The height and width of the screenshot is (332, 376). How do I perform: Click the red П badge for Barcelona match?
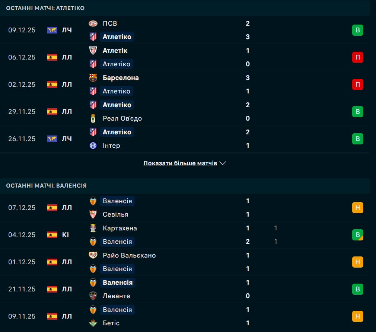point(357,84)
